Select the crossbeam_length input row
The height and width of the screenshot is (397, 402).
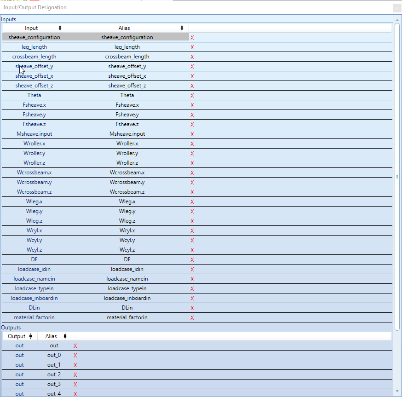pos(34,57)
